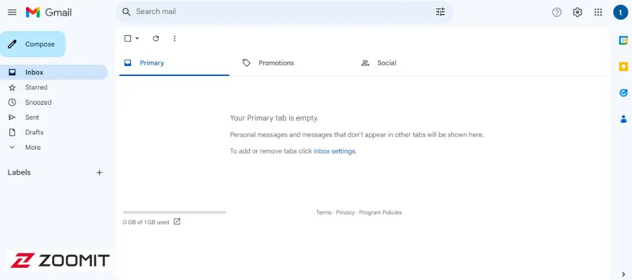This screenshot has width=632, height=280.
Task: Open the Tasks side panel icon
Action: point(623,93)
